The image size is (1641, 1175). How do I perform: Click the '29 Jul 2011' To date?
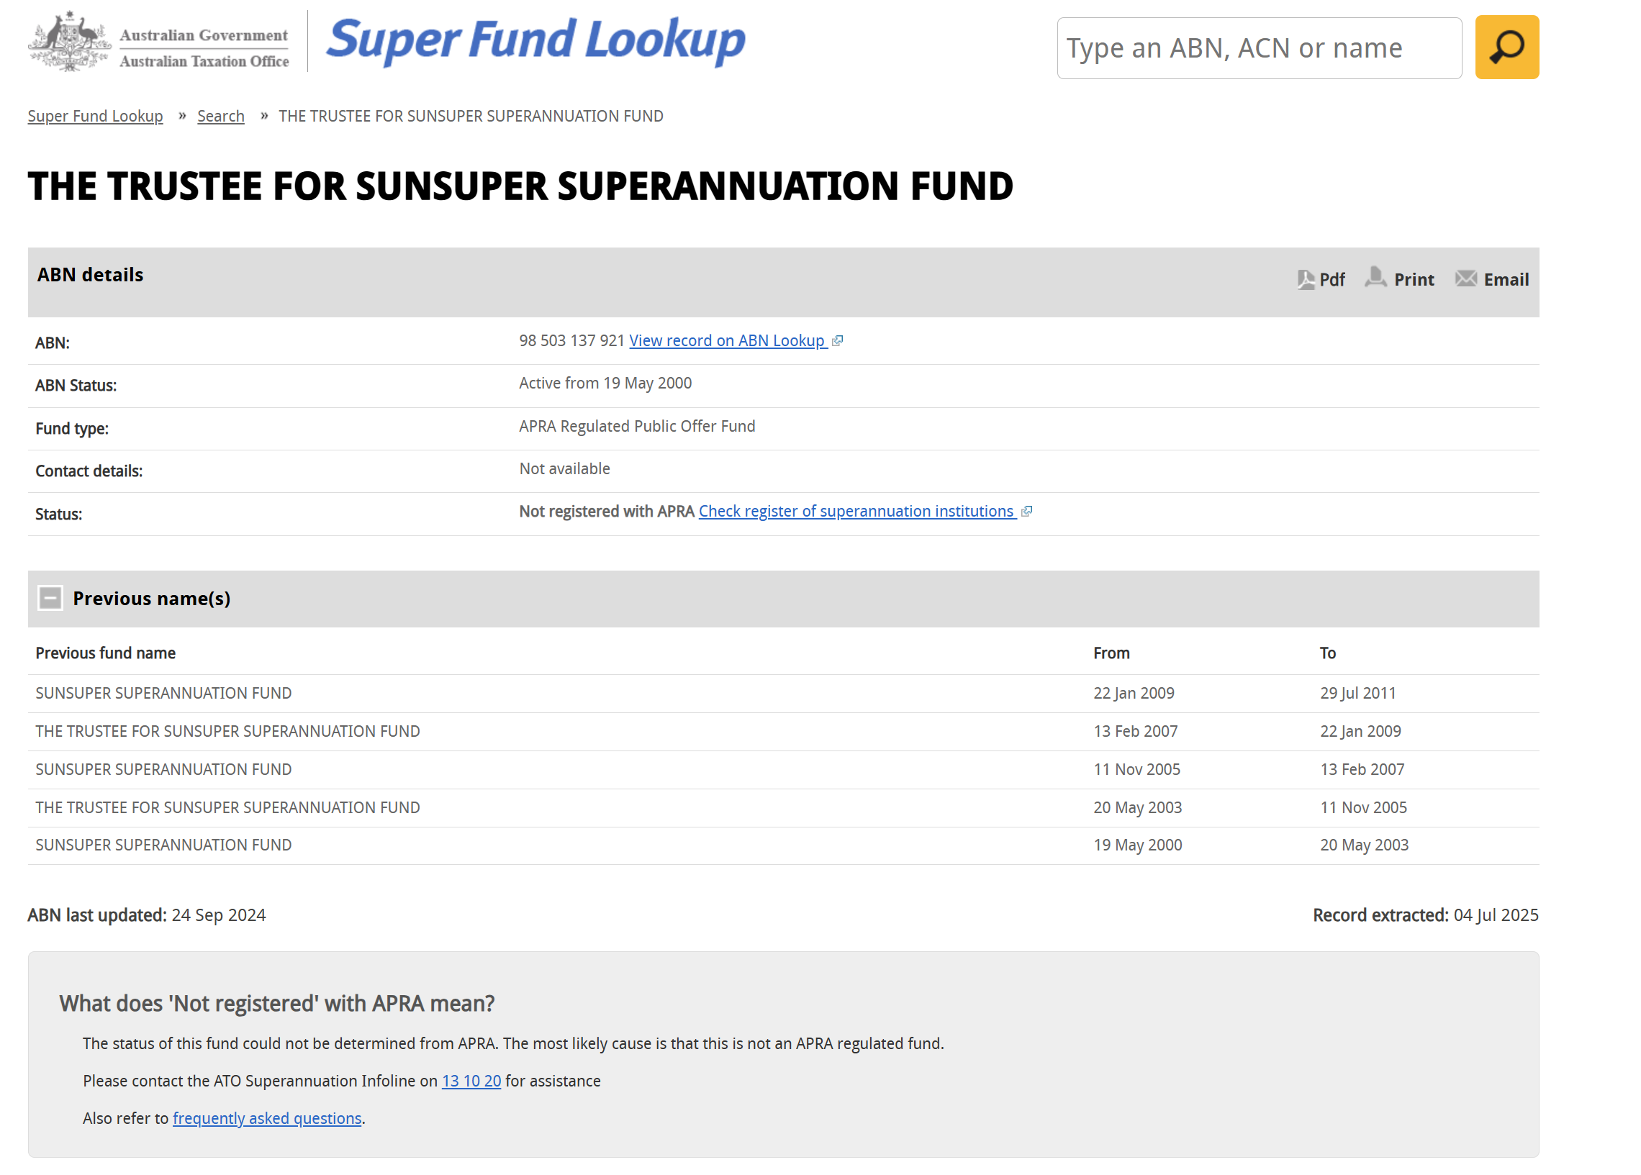(1358, 693)
